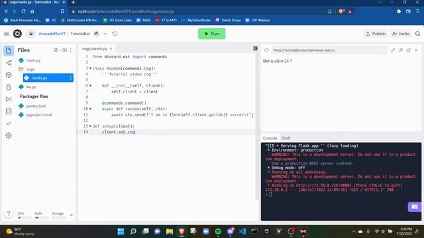Viewport: 424px width, 238px height.
Task: Go to browser home page
Action: click(32, 11)
